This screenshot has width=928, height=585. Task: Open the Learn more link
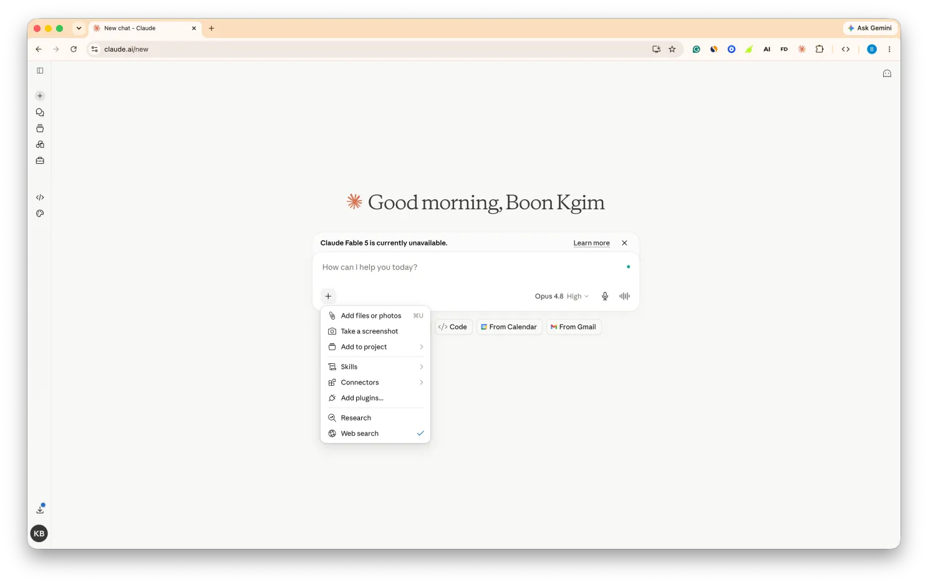(x=591, y=243)
